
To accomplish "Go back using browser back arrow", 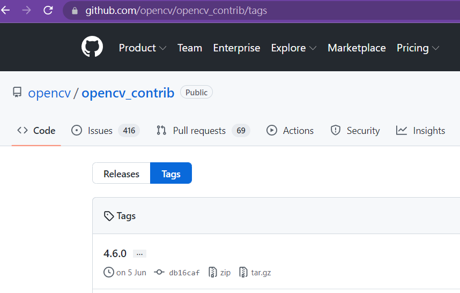I will tap(5, 11).
